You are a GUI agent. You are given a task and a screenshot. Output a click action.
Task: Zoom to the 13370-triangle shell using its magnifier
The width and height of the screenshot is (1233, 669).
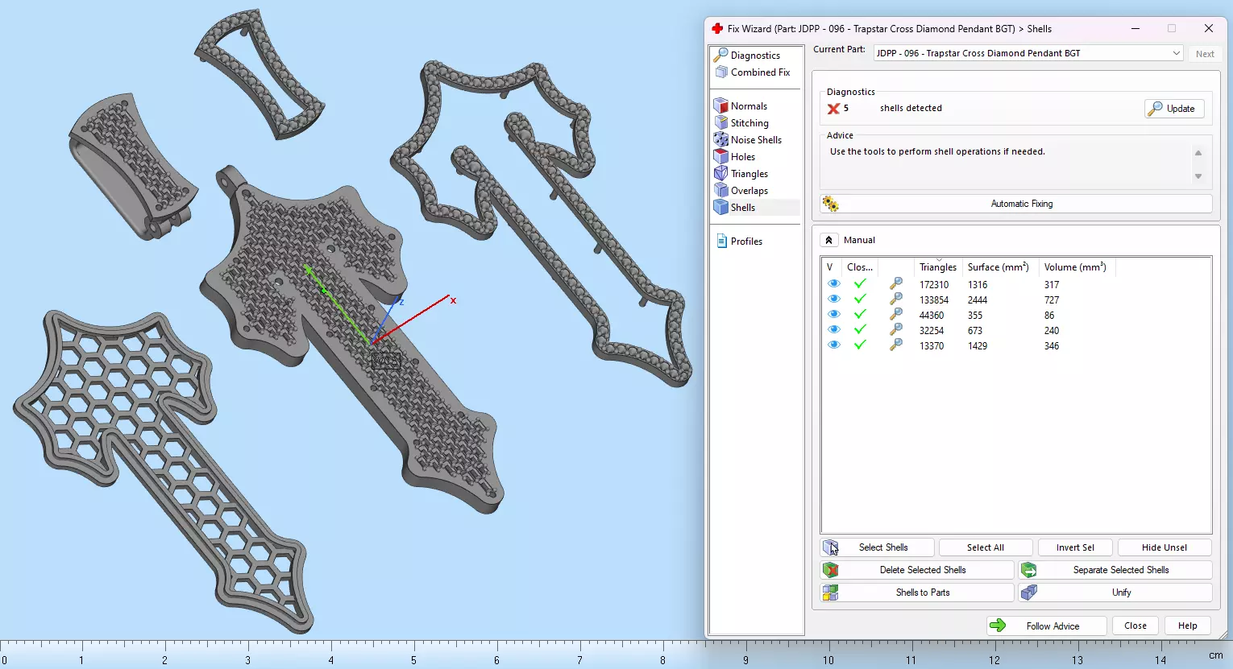[x=895, y=345]
